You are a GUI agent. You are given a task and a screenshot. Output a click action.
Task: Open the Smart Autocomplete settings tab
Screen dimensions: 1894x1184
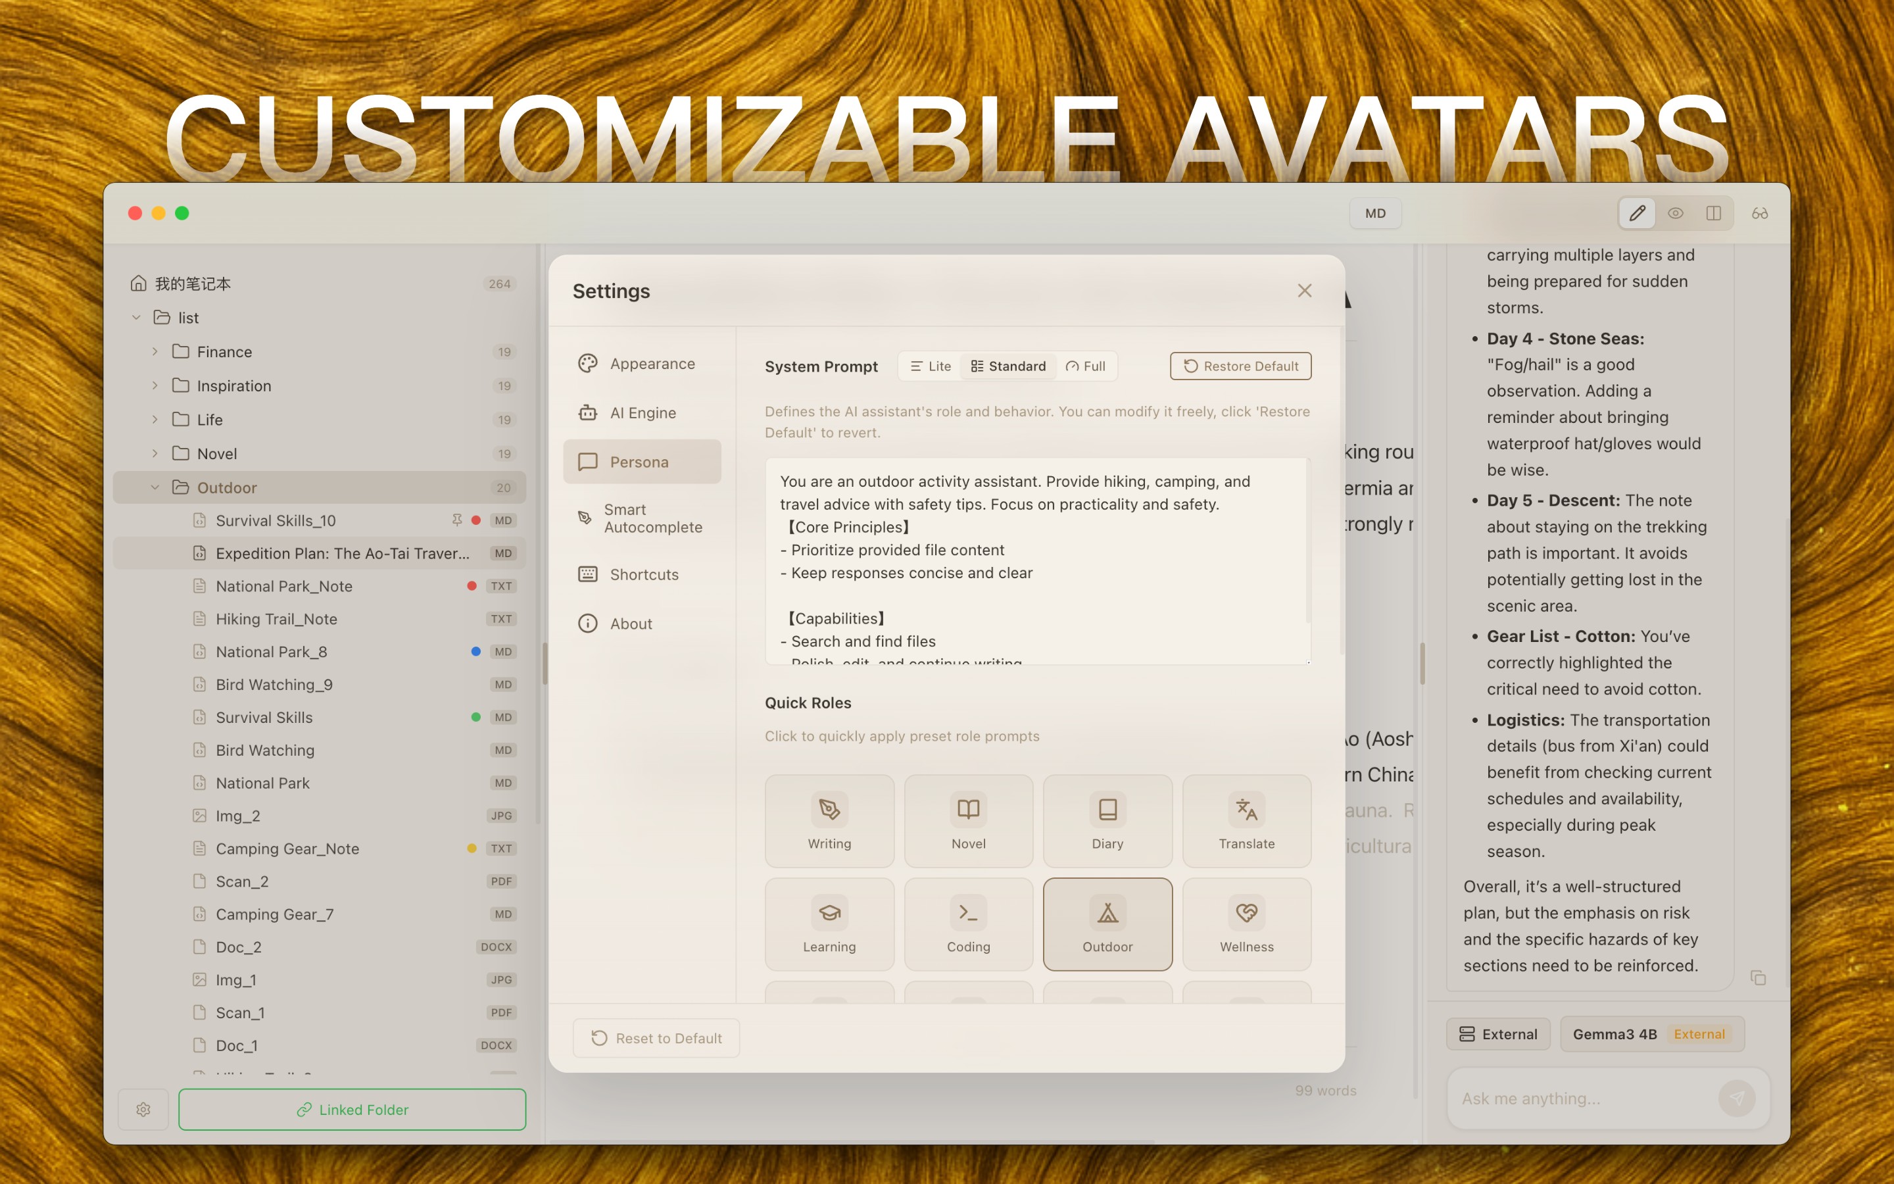(x=642, y=518)
